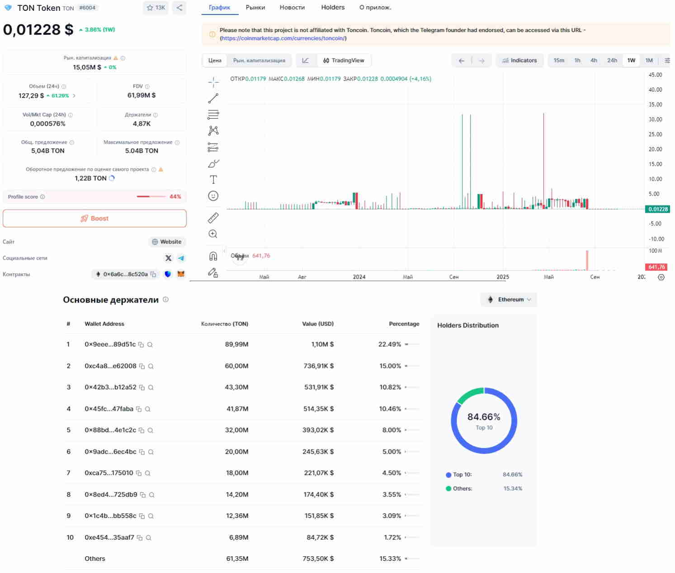
Task: Switch chart to Цена view
Action: pyautogui.click(x=215, y=61)
